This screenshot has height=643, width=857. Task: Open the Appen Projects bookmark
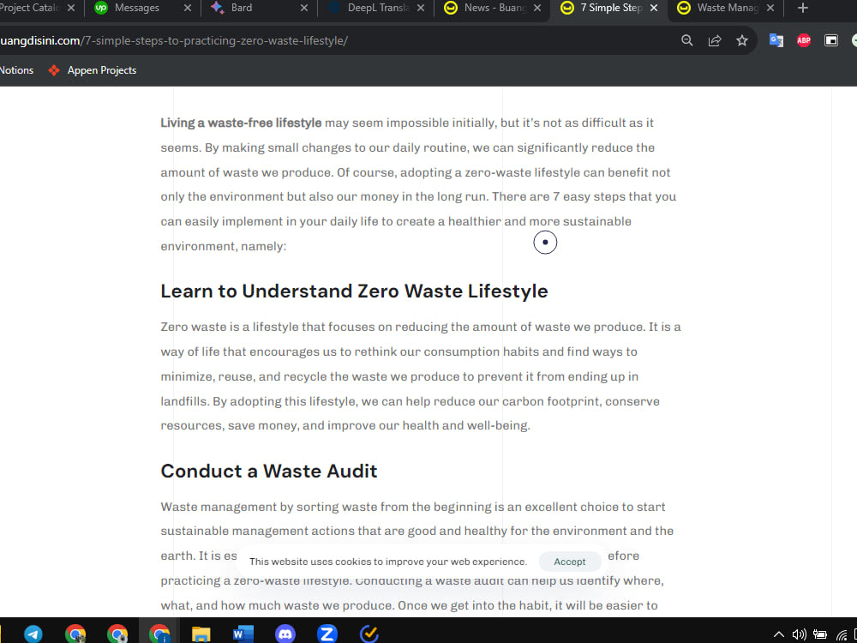[x=92, y=70]
